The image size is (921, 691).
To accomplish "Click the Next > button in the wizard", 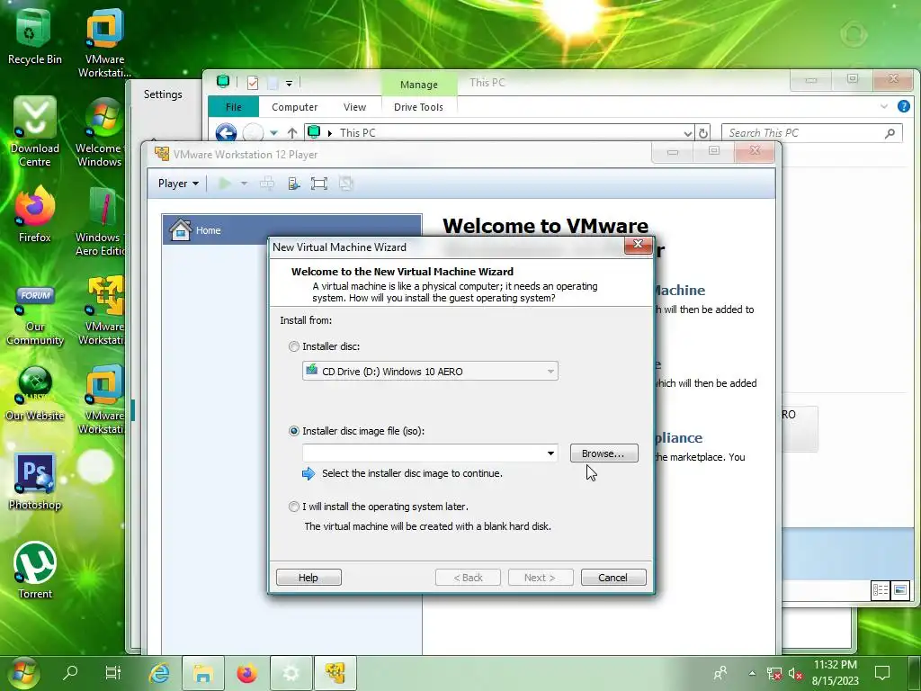I will [x=540, y=578].
